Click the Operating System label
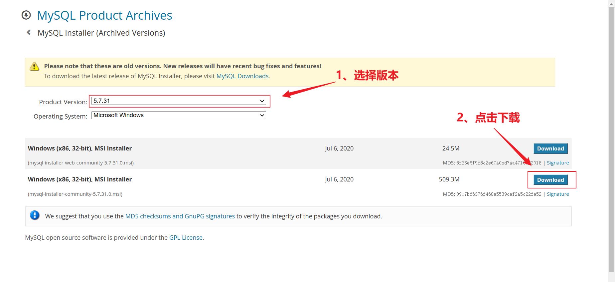 pyautogui.click(x=60, y=117)
